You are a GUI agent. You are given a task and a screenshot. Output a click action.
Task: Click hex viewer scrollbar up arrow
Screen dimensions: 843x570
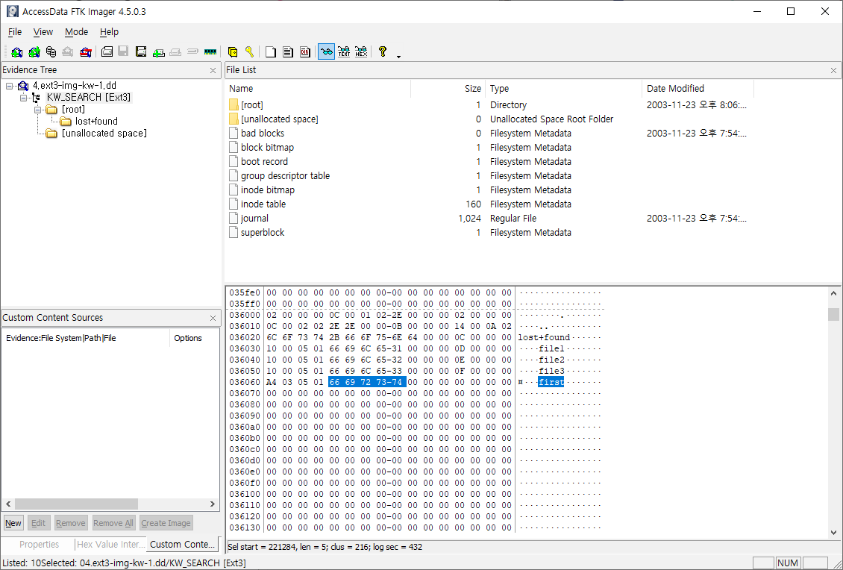tap(833, 294)
